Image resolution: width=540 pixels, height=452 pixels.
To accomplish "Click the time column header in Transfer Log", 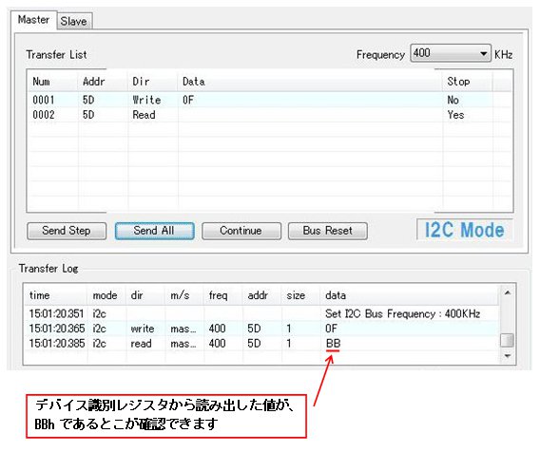I will [x=55, y=295].
